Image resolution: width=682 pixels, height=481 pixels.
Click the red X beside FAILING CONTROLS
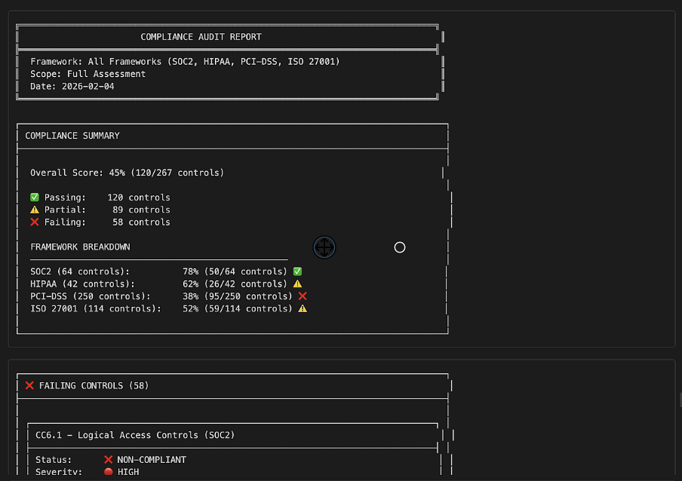tap(29, 385)
